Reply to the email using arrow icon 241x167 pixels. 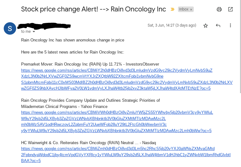(218, 25)
